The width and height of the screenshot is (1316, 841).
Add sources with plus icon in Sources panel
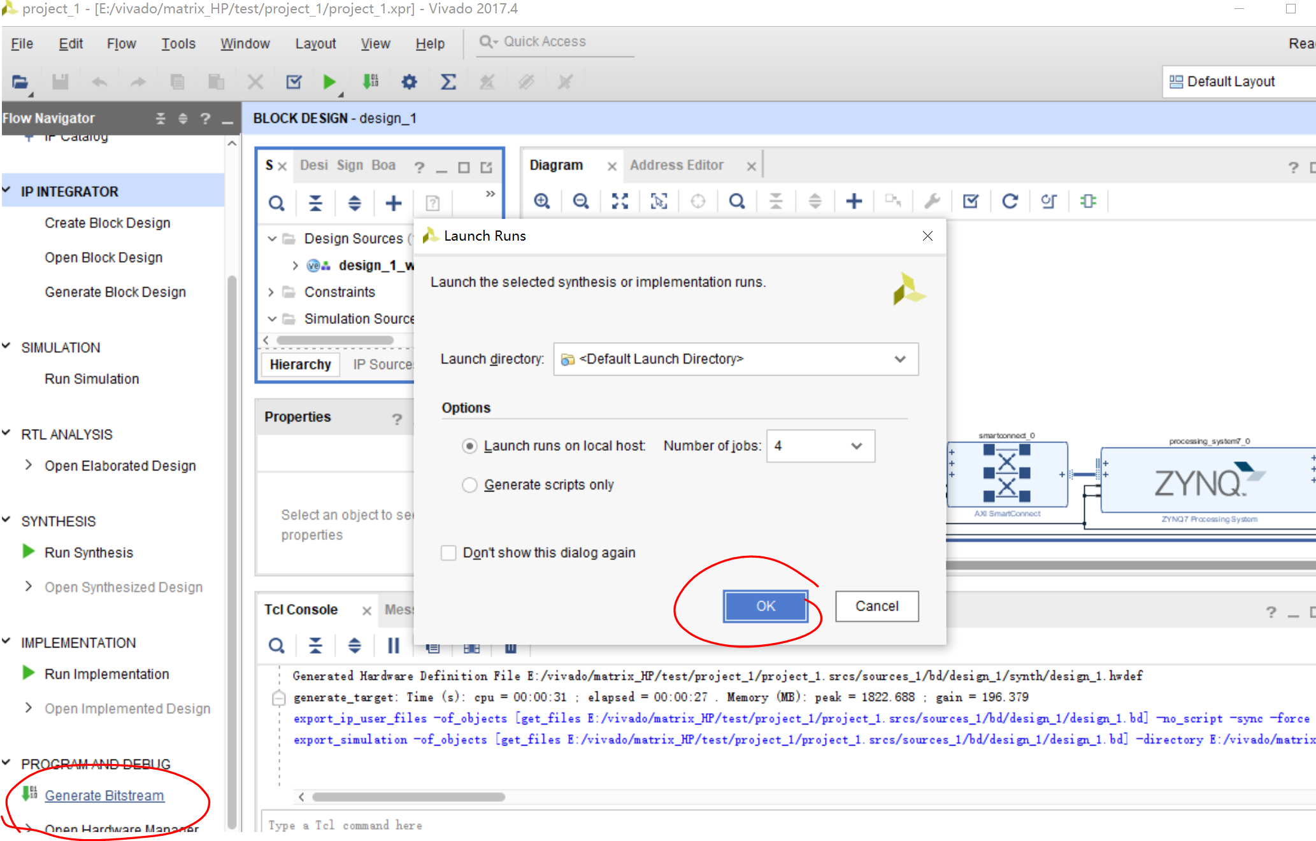tap(394, 203)
